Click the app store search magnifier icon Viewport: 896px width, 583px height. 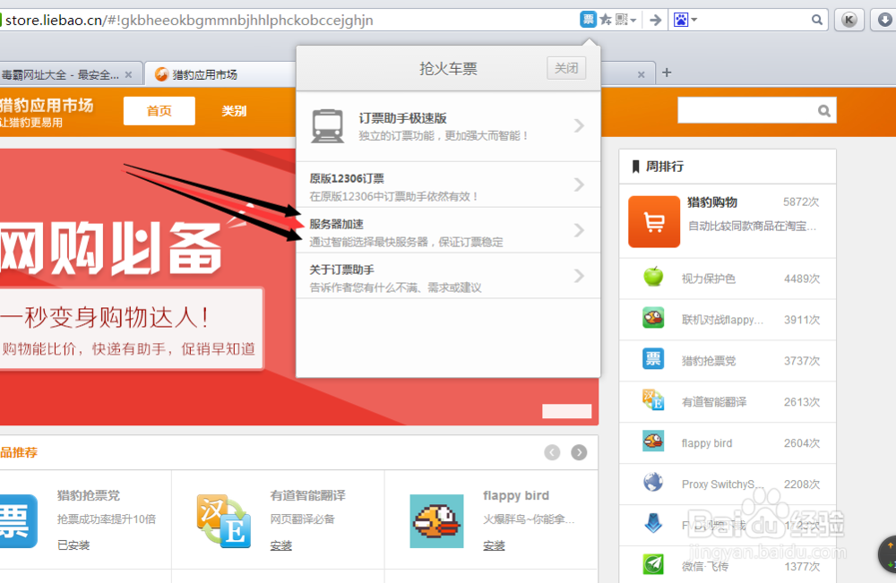pos(824,111)
